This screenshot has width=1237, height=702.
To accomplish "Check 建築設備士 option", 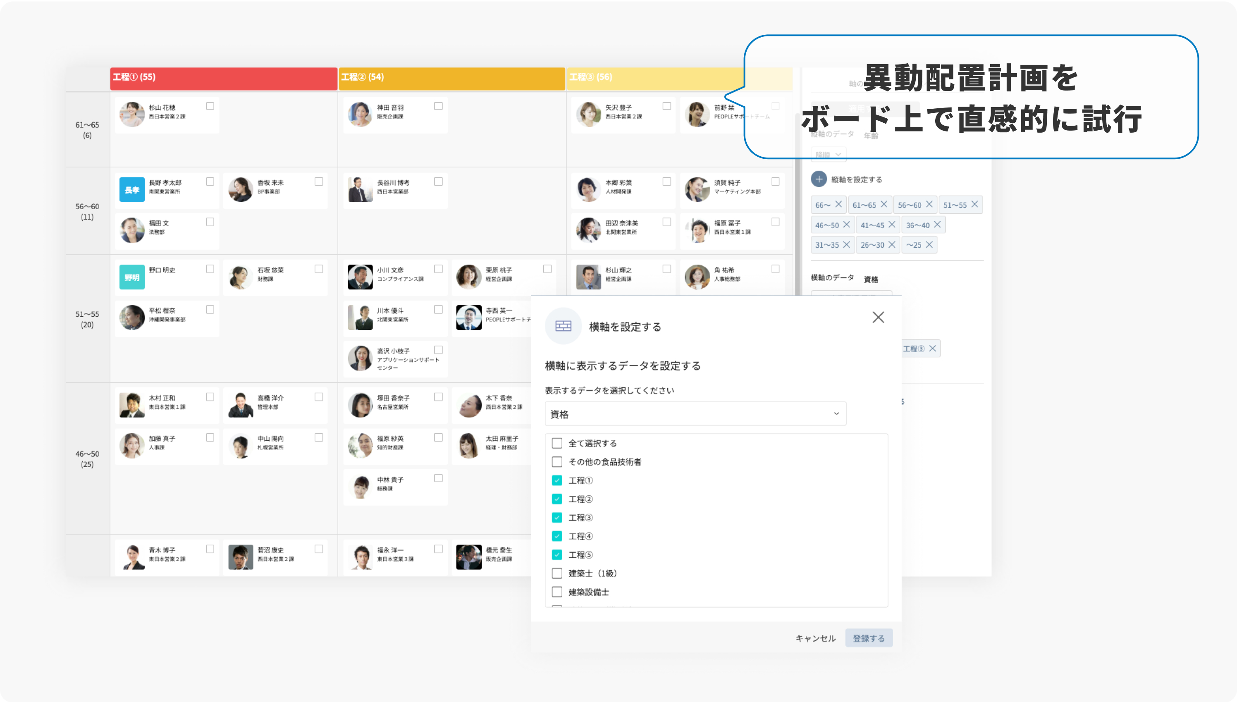I will (557, 592).
